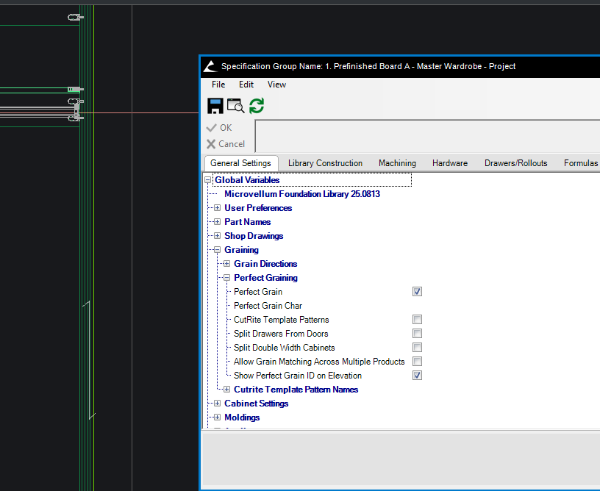This screenshot has width=600, height=491.
Task: Uncheck Show Perfect Grain ID on Elevation
Action: (417, 376)
